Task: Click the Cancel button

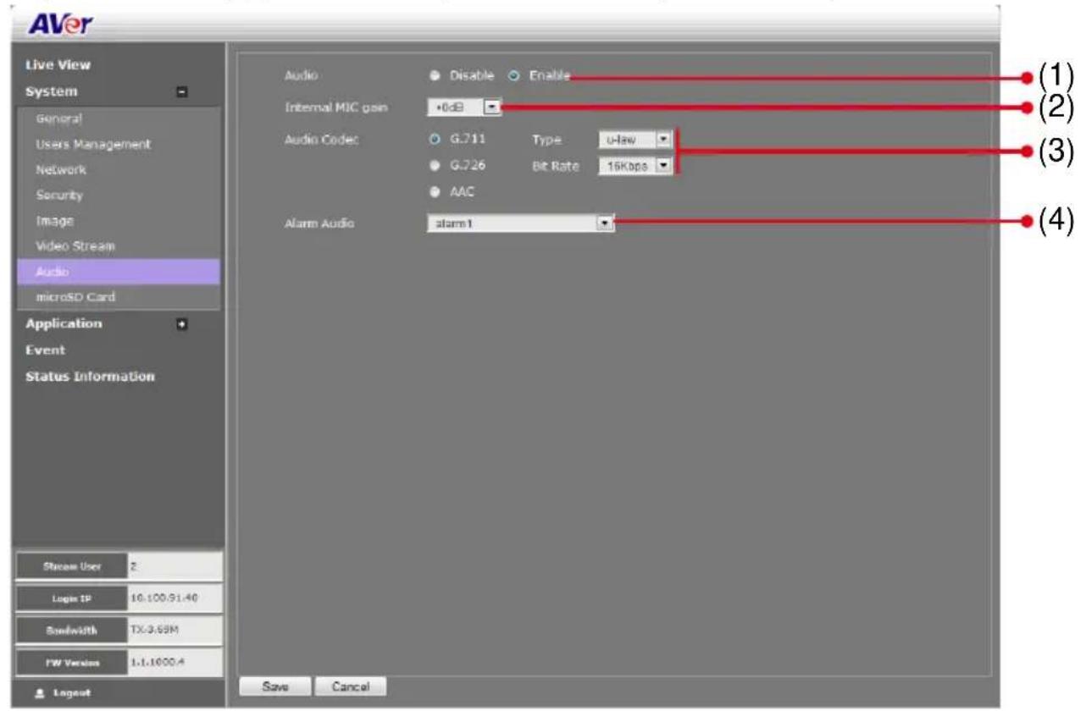Action: 351,687
